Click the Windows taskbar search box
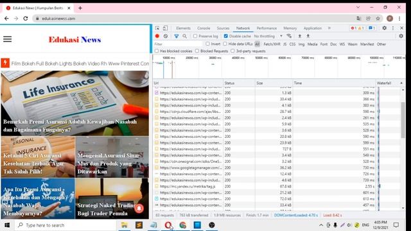Viewport: 411px width, 231px height. click(66, 225)
